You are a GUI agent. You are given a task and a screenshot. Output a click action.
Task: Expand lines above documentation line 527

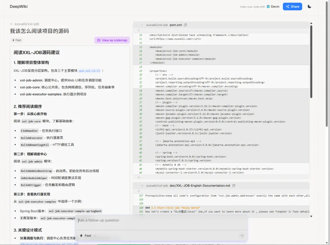click(x=139, y=191)
